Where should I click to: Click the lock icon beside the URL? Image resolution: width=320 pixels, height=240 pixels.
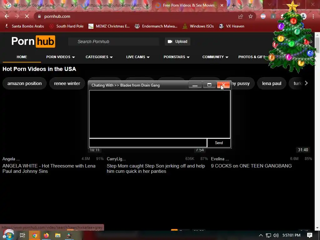39,16
